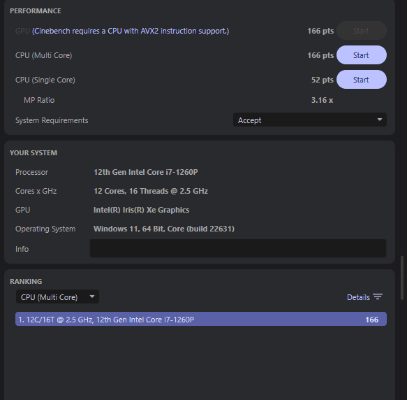Click the filter icon beside Details

coord(378,297)
